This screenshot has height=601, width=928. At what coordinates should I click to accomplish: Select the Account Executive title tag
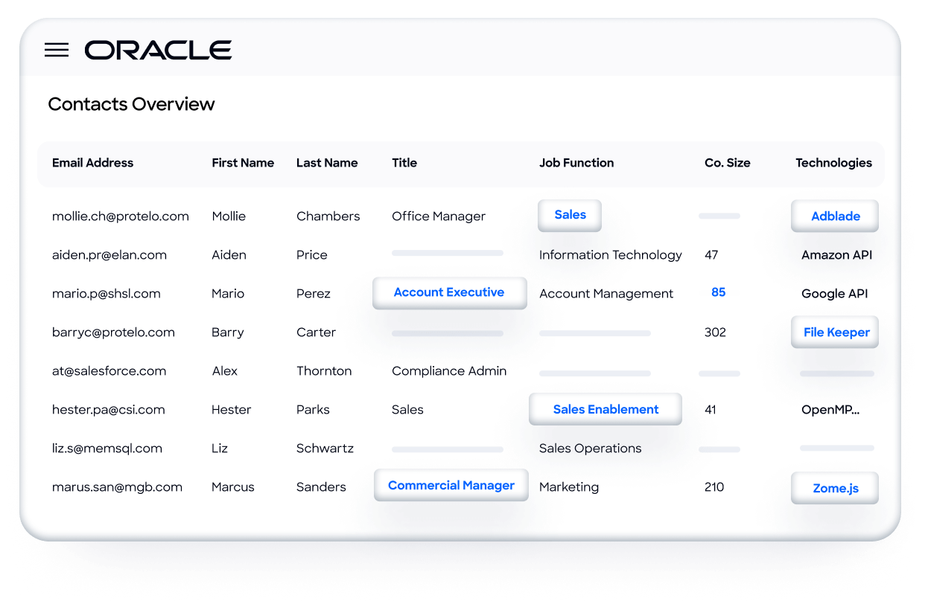coord(449,292)
